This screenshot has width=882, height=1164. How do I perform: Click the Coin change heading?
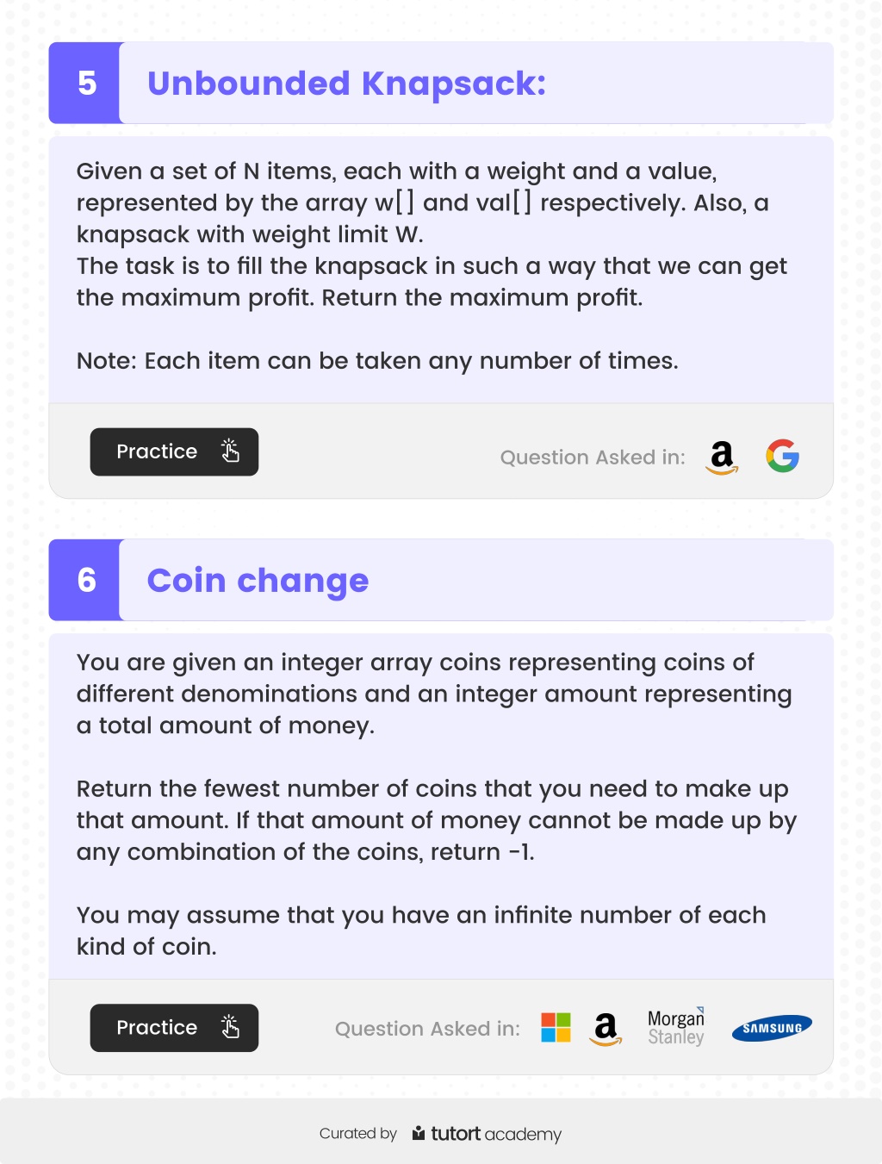(x=258, y=581)
